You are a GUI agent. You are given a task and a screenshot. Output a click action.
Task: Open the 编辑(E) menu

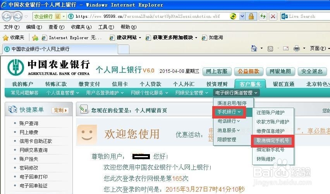[x=34, y=27]
